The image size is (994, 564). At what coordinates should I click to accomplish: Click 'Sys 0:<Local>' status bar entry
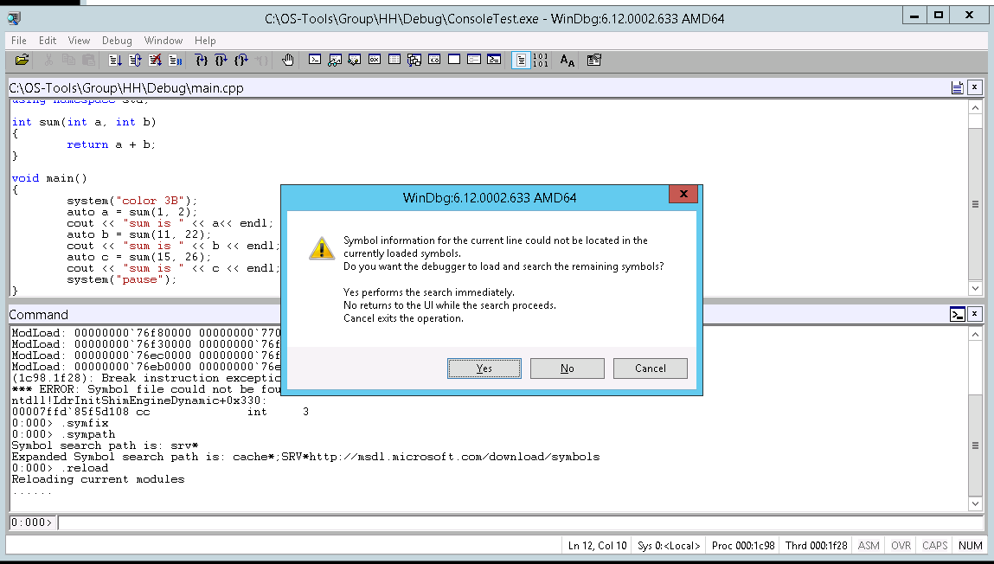point(669,545)
